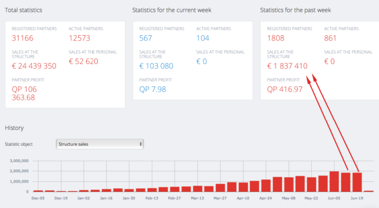Click the 3,000,000 y-axis label

point(19,161)
